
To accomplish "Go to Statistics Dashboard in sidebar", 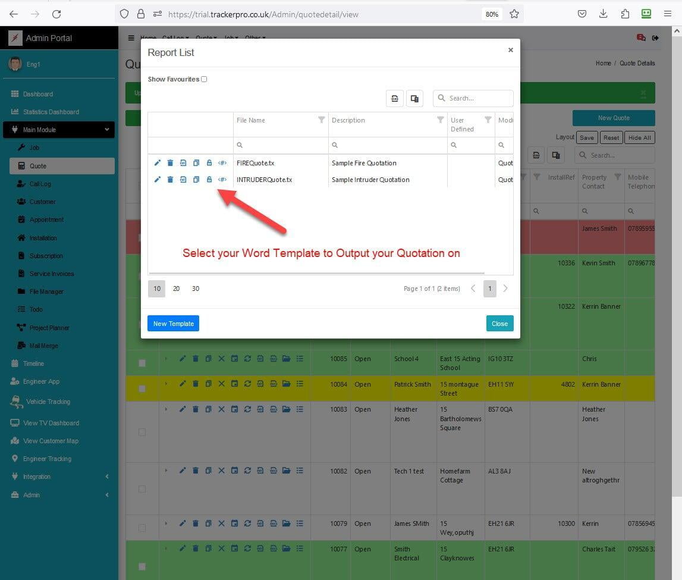I will [51, 112].
